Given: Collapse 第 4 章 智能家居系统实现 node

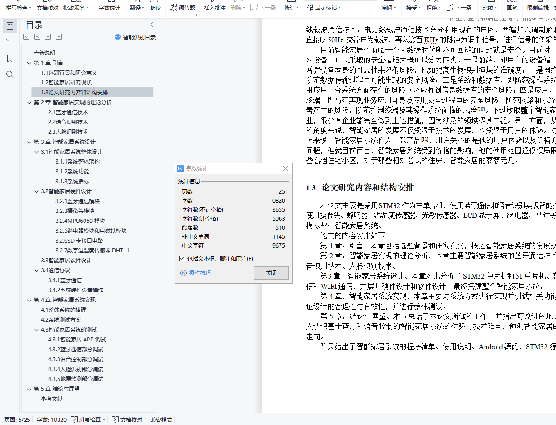Looking at the screenshot, I should (29, 300).
